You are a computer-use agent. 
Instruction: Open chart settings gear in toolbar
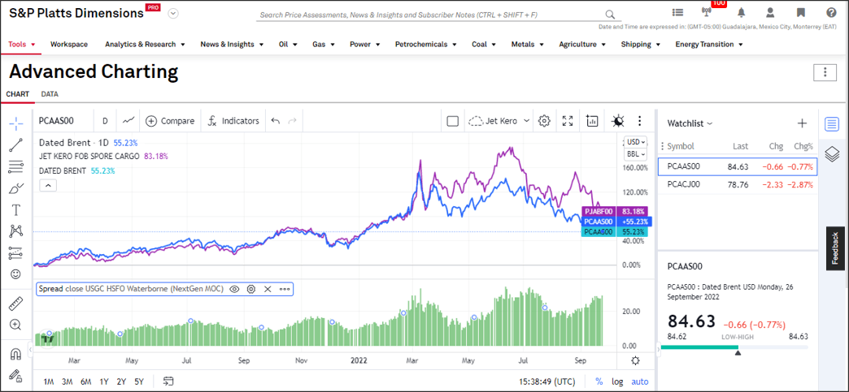[x=544, y=121]
